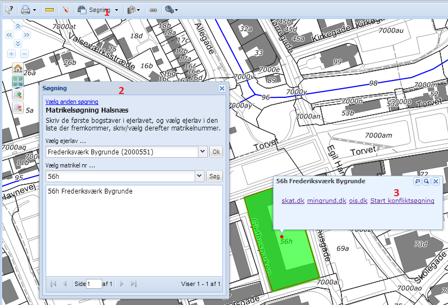Select result 56h Frederiksværk Bygrunde in list
The width and height of the screenshot is (448, 305).
90,191
